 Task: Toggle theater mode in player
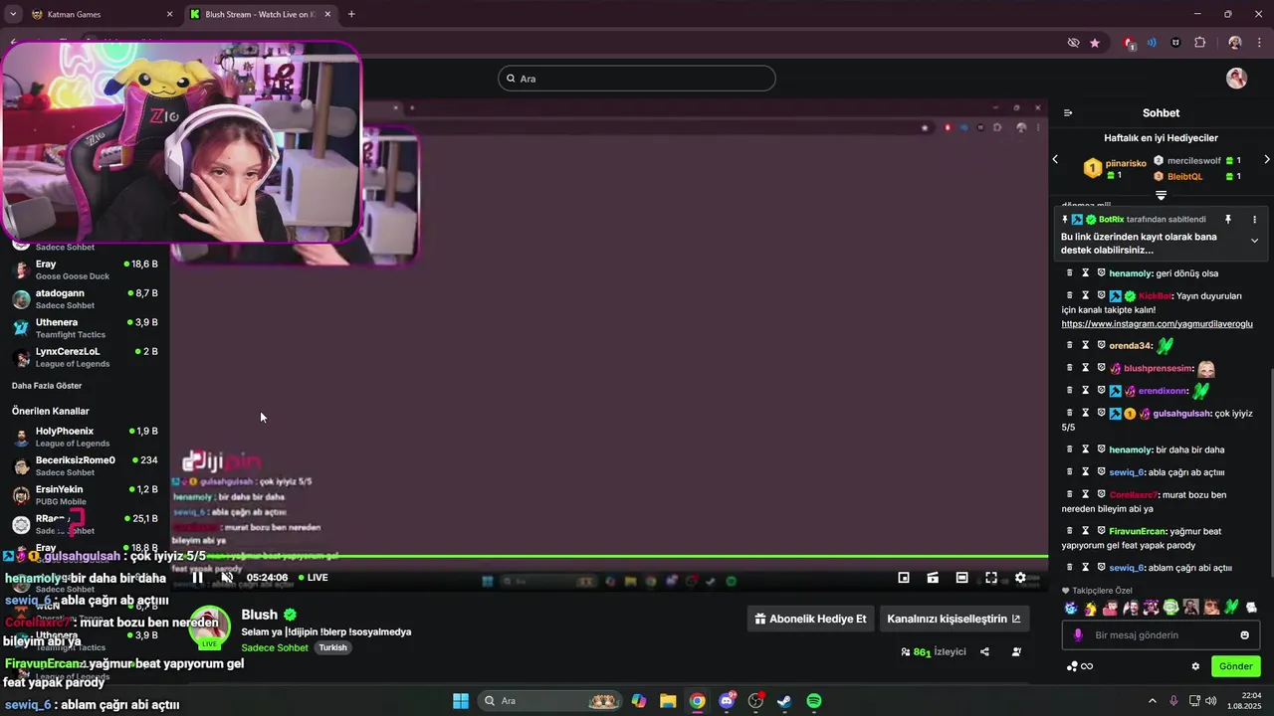pyautogui.click(x=961, y=578)
